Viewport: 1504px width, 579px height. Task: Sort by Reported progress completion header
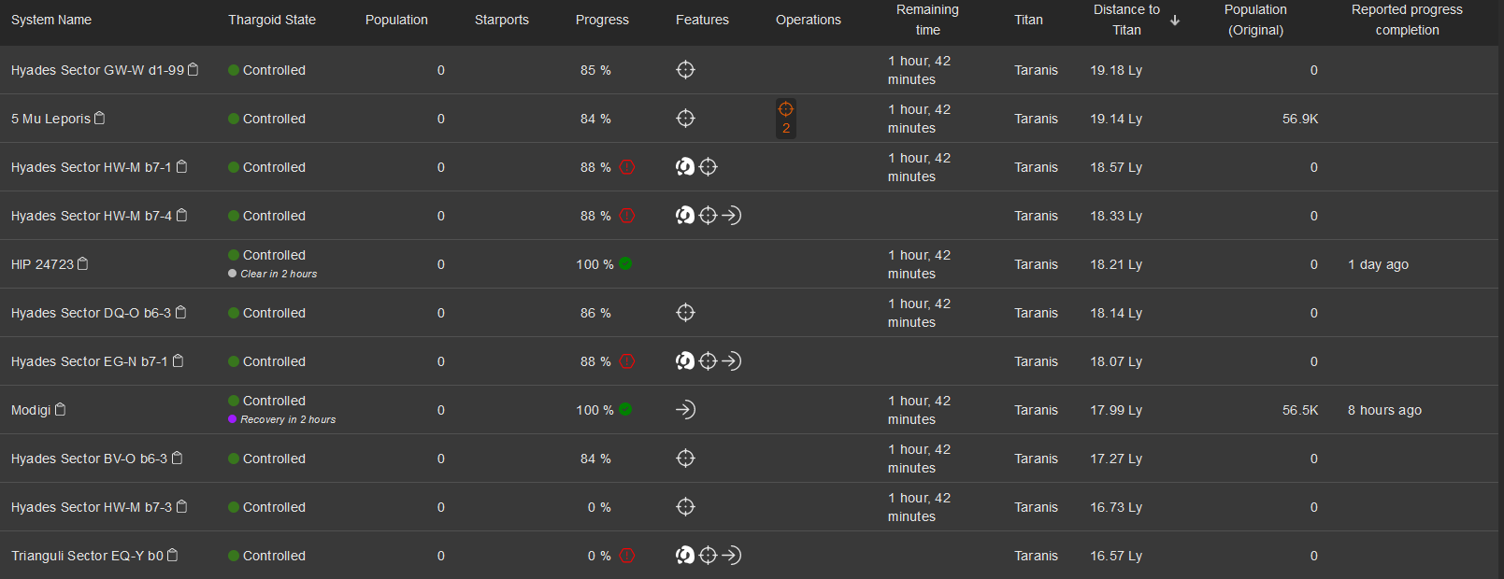pyautogui.click(x=1407, y=20)
